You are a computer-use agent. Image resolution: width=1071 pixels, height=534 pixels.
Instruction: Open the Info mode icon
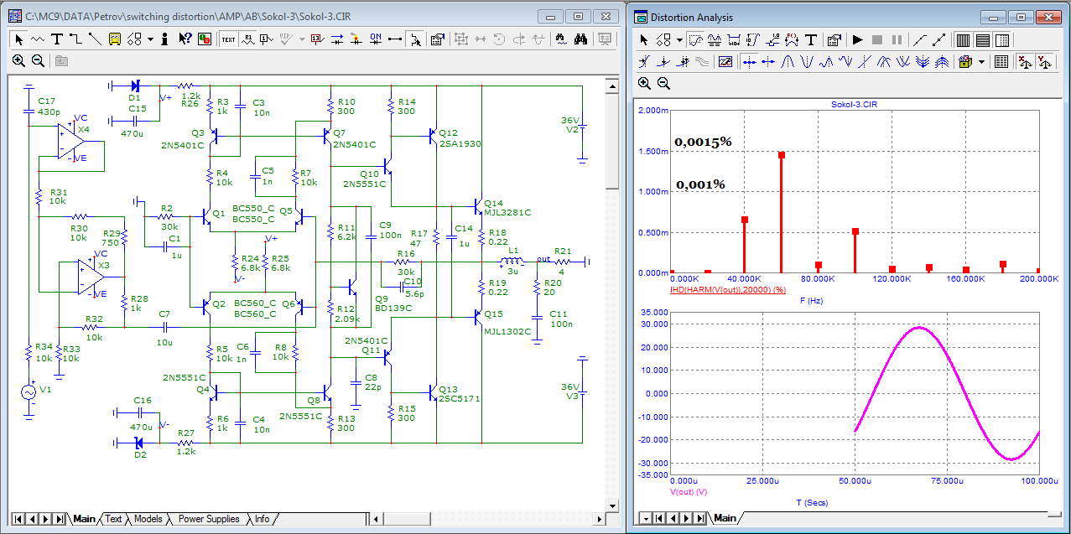coord(165,39)
